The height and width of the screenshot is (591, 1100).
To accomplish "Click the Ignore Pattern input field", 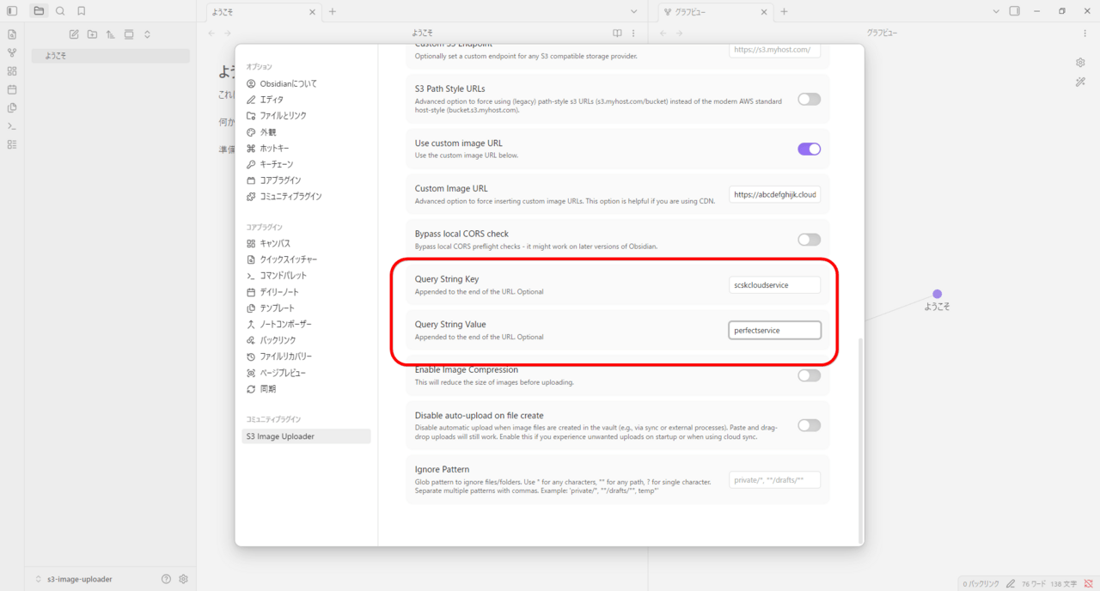I will pos(774,480).
